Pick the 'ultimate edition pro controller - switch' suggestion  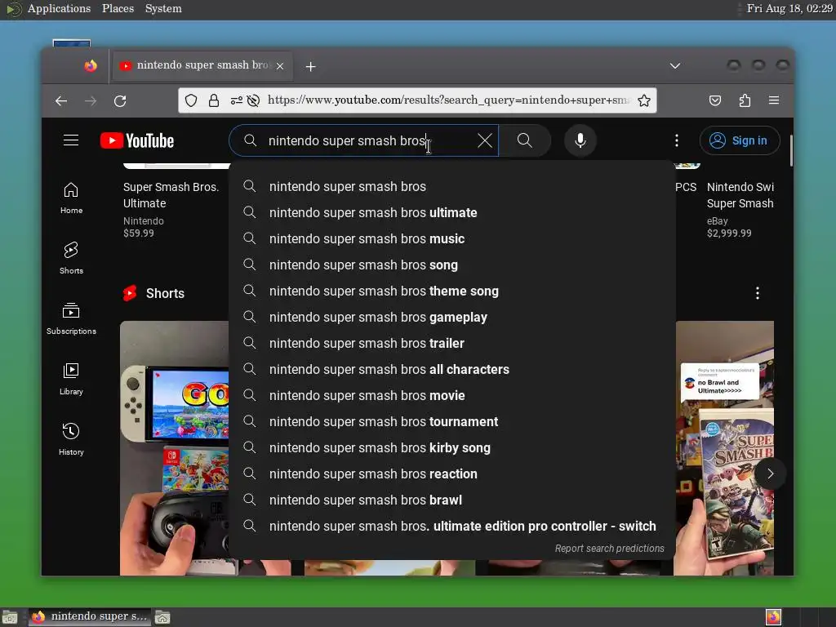tap(452, 527)
